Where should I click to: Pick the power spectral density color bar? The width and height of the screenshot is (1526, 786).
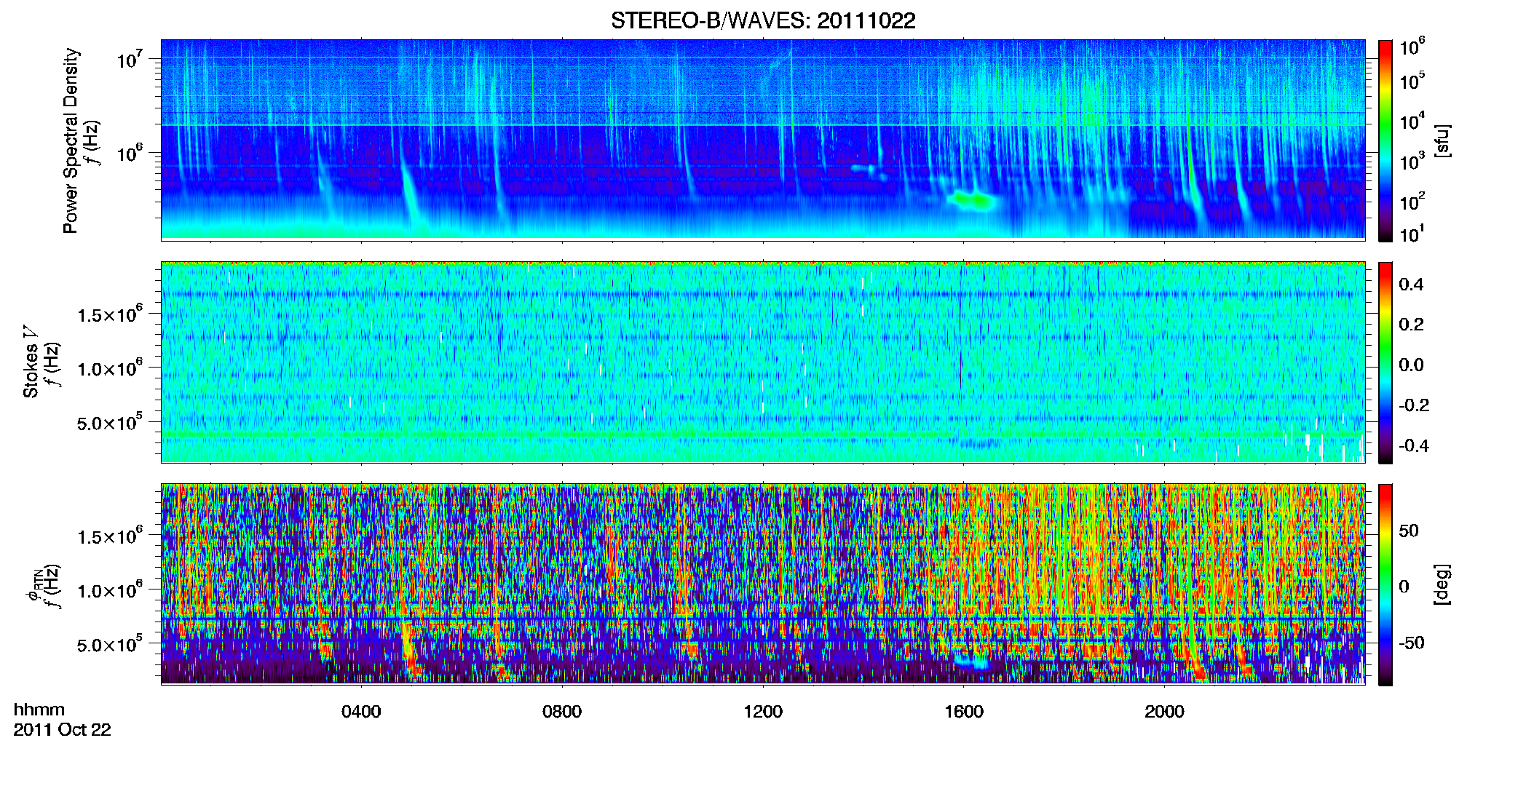pos(1385,140)
